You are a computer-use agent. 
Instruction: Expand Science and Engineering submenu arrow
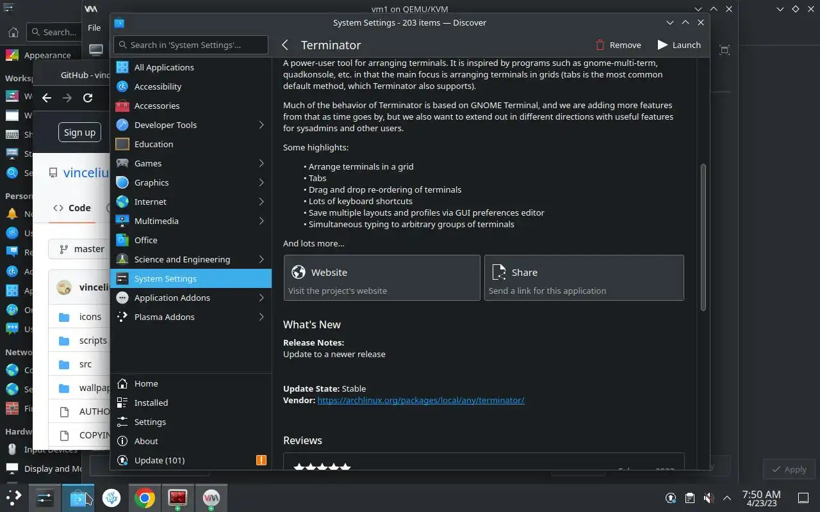(x=261, y=259)
